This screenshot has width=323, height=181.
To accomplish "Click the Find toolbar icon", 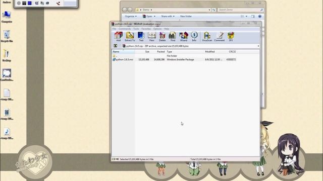I will coord(173,37).
